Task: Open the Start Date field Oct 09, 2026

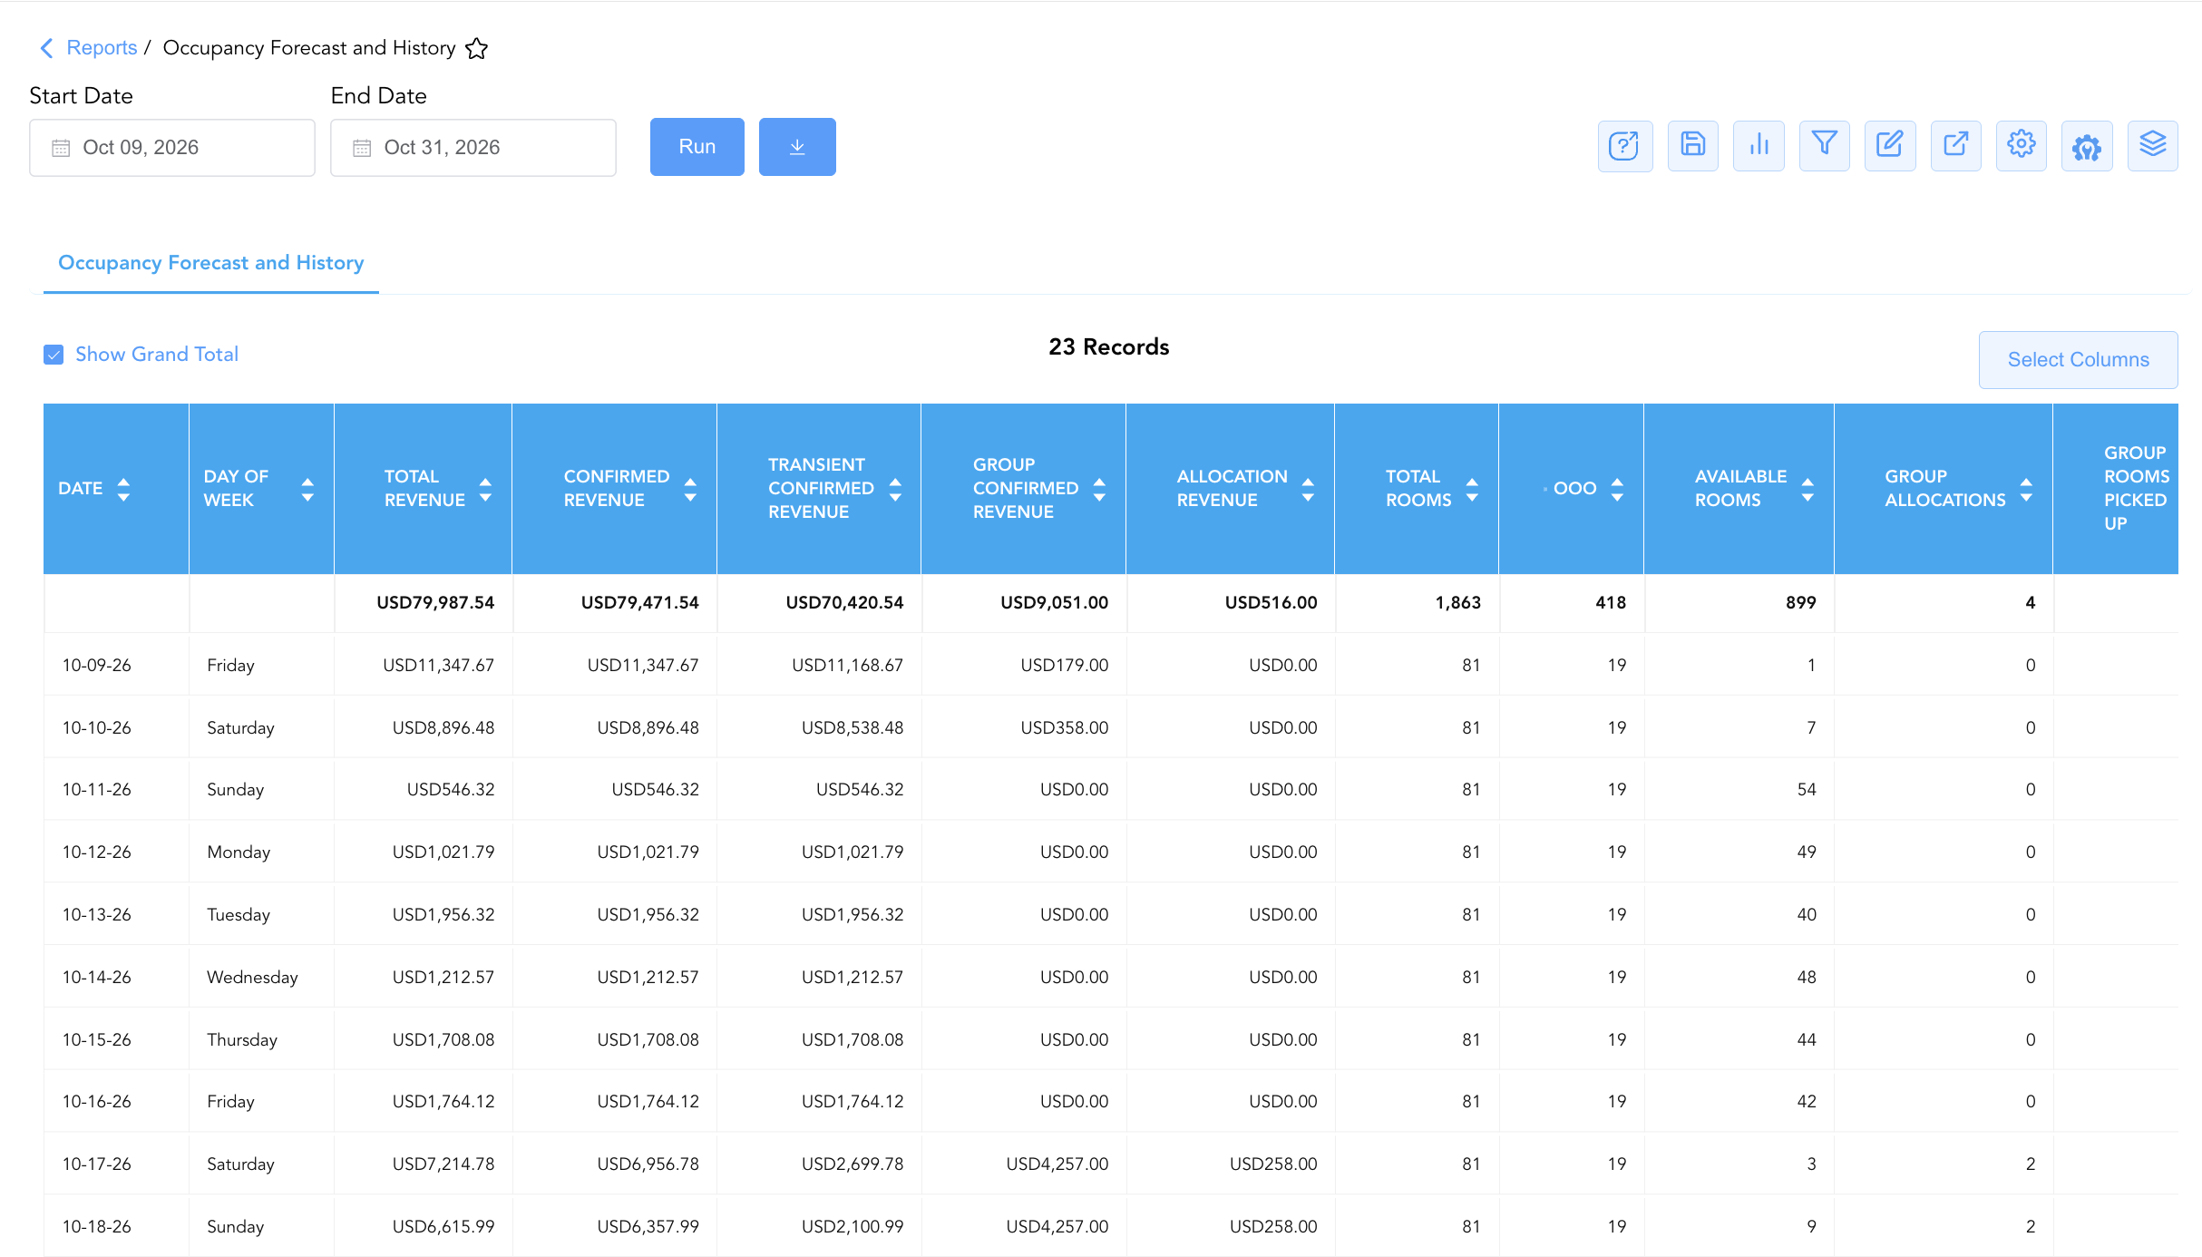Action: [172, 148]
